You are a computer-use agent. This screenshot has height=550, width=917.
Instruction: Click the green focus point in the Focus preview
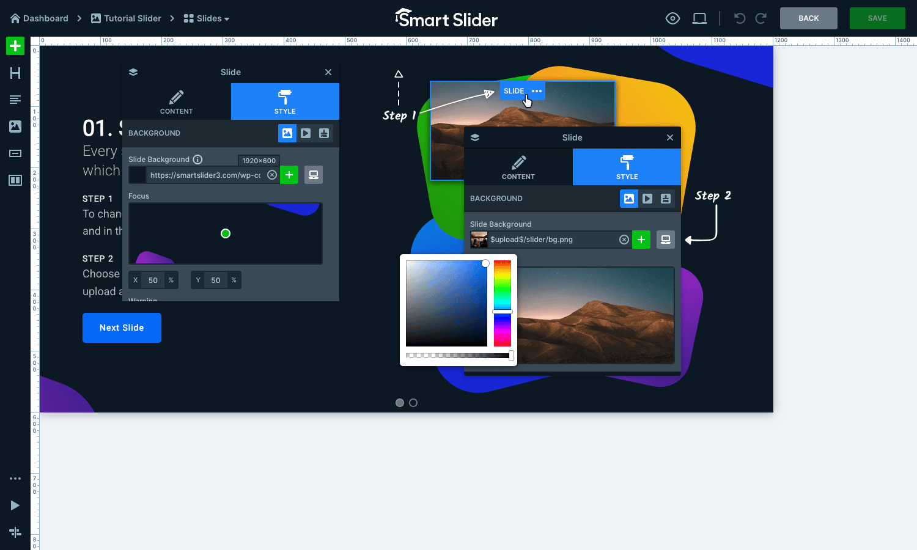click(x=226, y=233)
